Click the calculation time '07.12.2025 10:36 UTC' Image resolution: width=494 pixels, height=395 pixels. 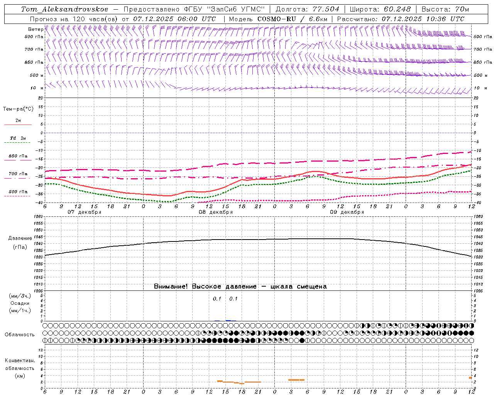pos(423,19)
